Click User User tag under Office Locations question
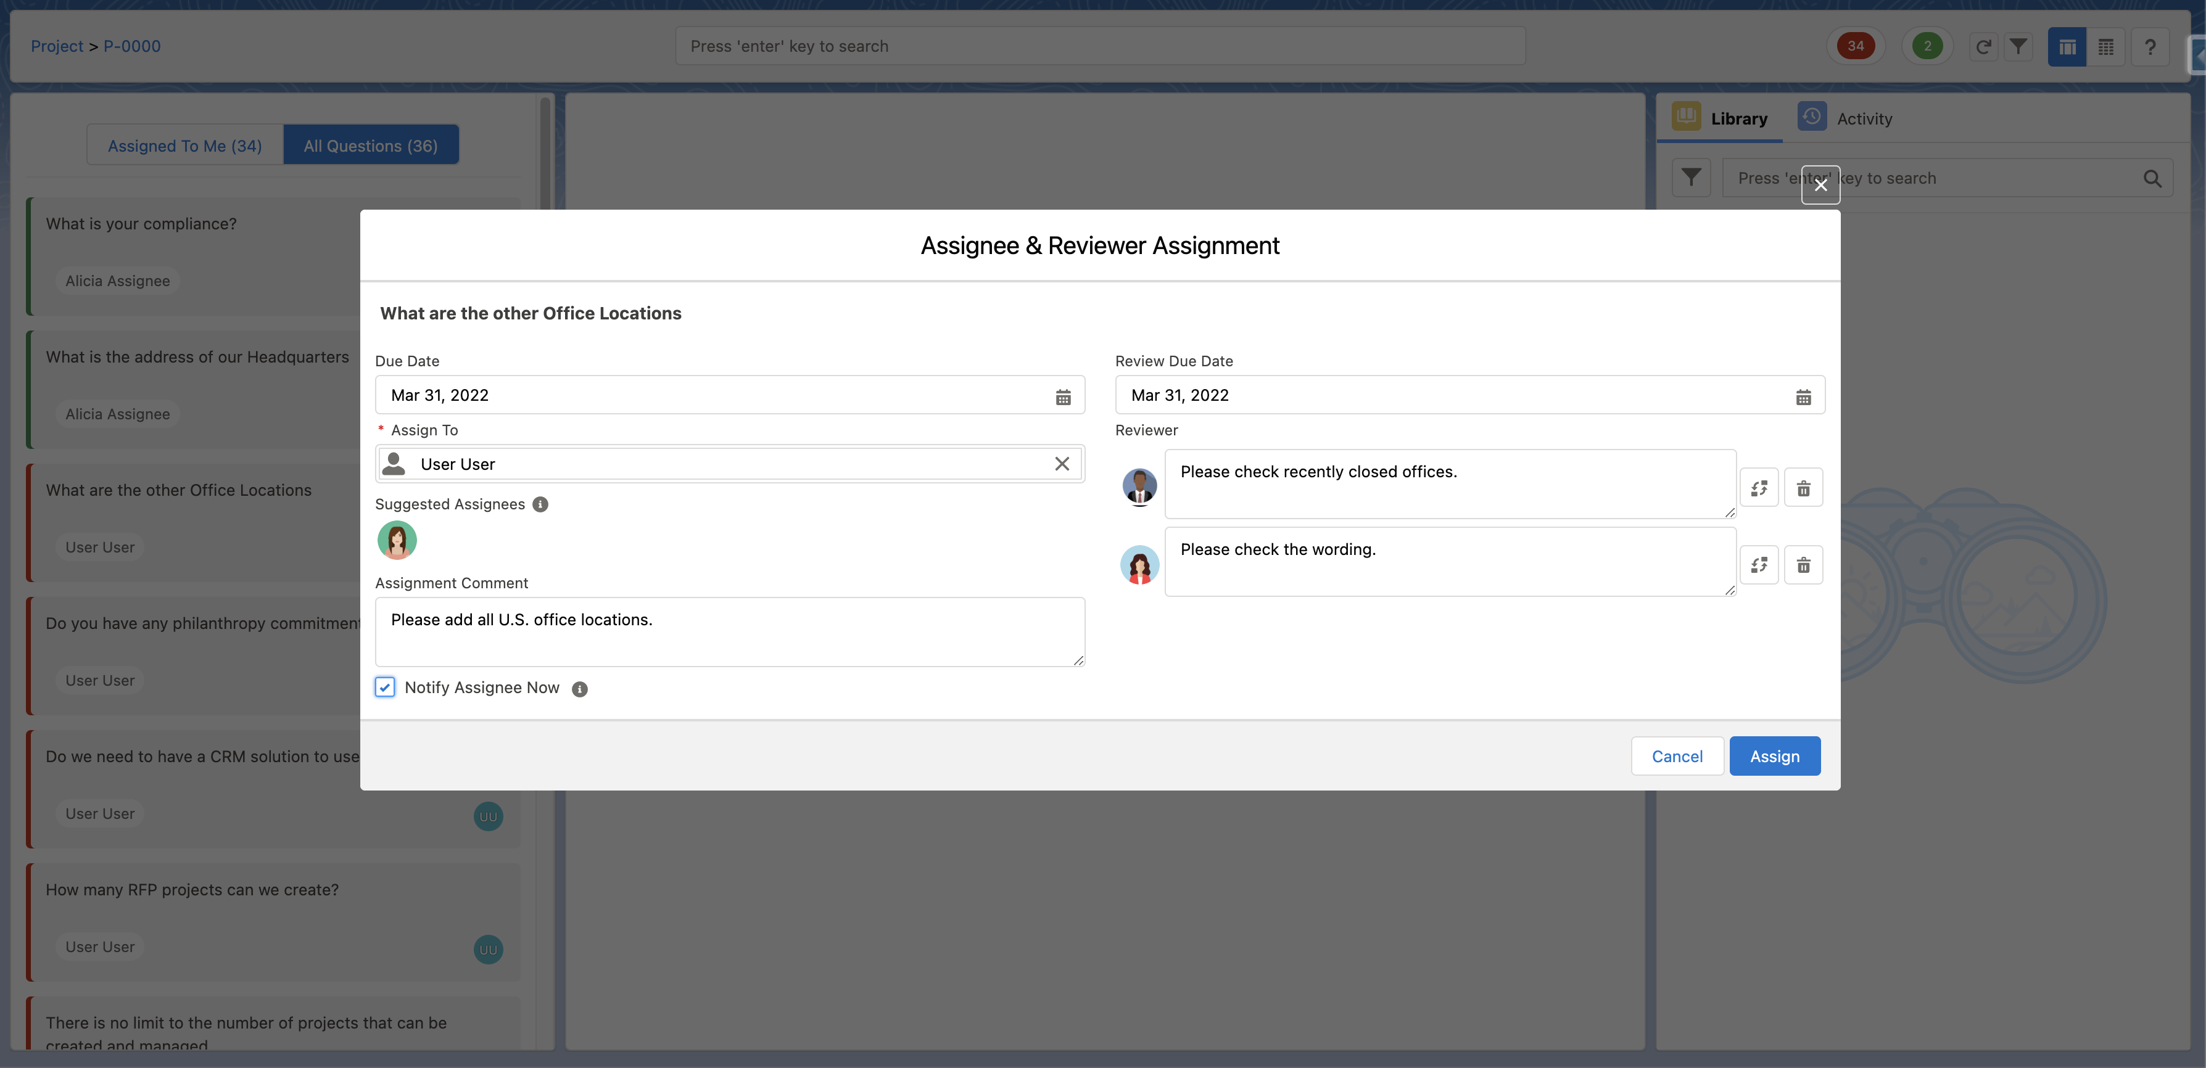This screenshot has height=1068, width=2206. [100, 548]
